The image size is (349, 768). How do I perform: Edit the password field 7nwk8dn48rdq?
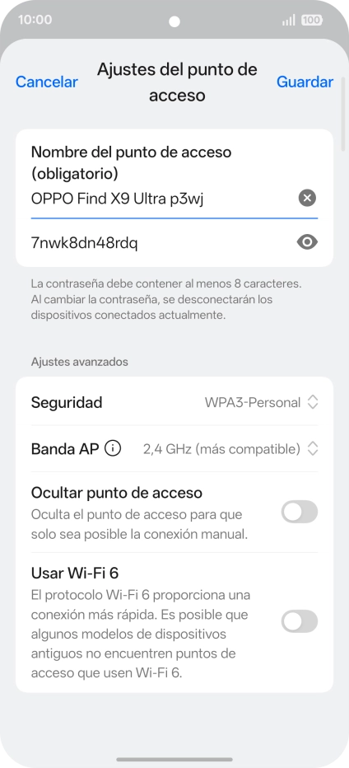point(161,242)
